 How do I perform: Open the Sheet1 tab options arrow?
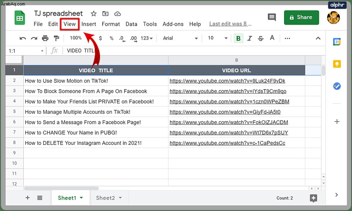[81, 198]
